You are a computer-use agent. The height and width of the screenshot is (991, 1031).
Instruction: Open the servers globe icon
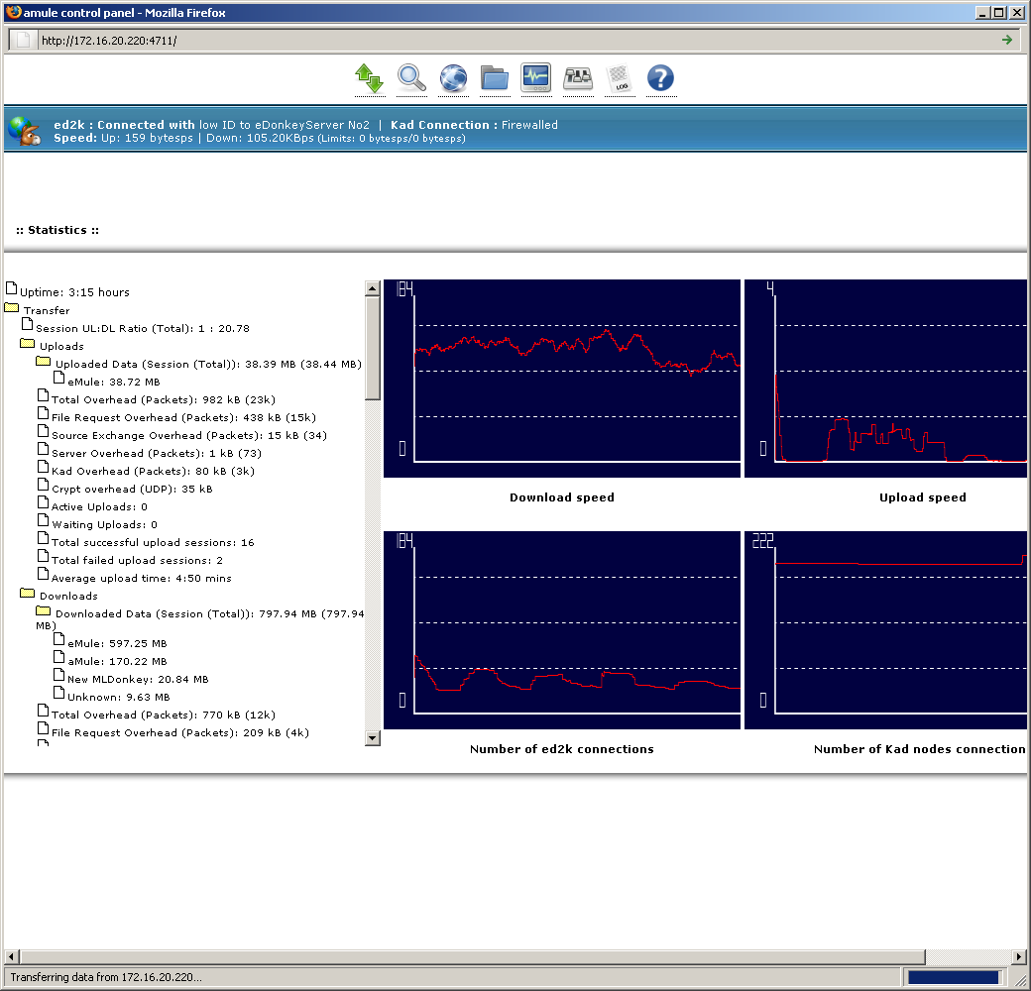(x=453, y=79)
